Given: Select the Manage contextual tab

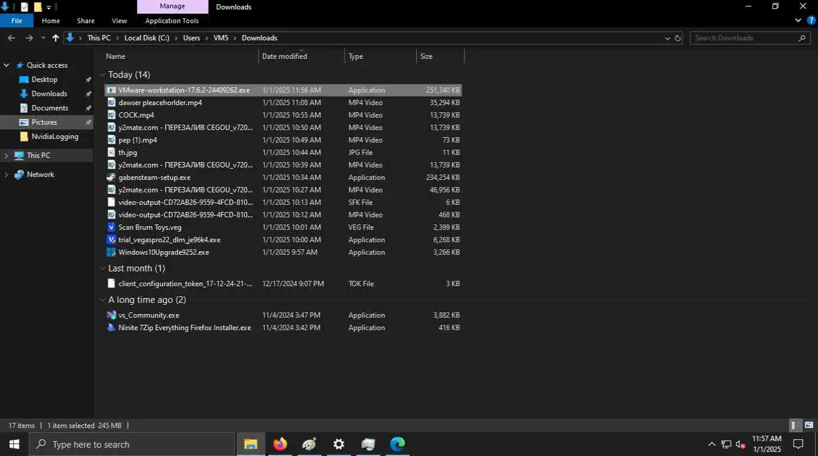Looking at the screenshot, I should pyautogui.click(x=172, y=7).
